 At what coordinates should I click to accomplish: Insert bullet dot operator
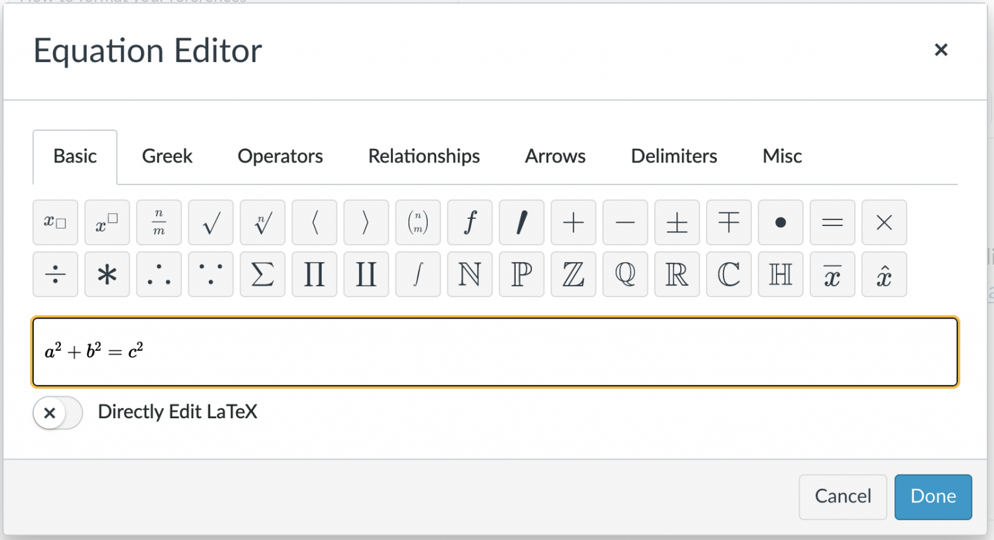coord(780,223)
